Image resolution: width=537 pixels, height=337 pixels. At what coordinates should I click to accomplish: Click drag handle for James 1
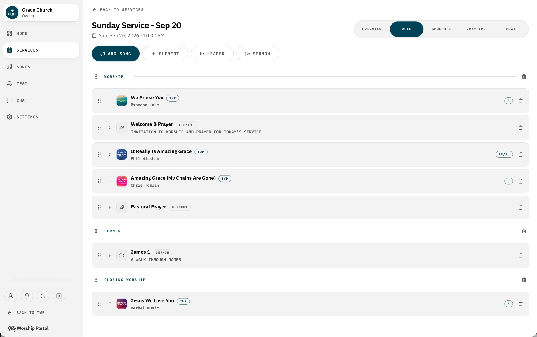[x=99, y=255]
